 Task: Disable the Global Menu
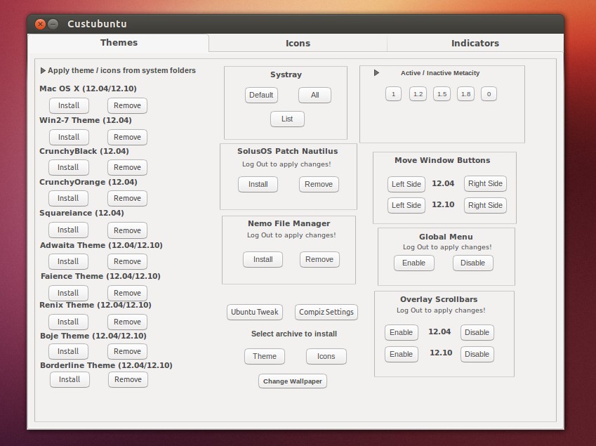click(x=473, y=263)
